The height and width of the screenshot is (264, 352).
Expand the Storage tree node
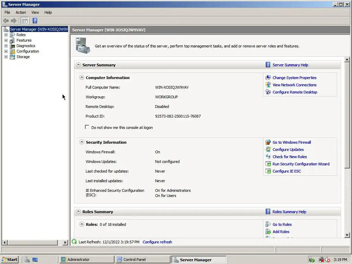[x=6, y=57]
